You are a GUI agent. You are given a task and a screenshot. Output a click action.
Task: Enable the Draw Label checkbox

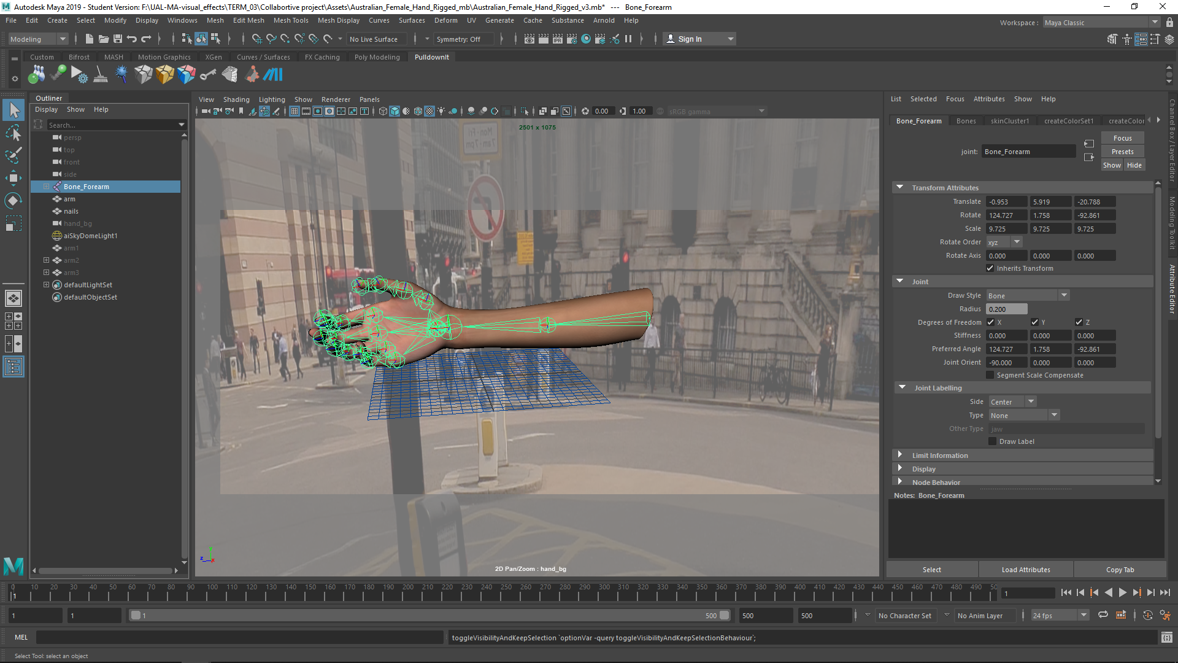(x=992, y=441)
